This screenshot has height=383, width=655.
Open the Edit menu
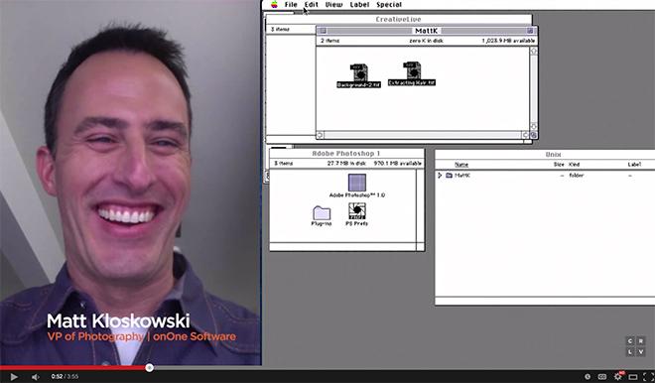pyautogui.click(x=312, y=5)
